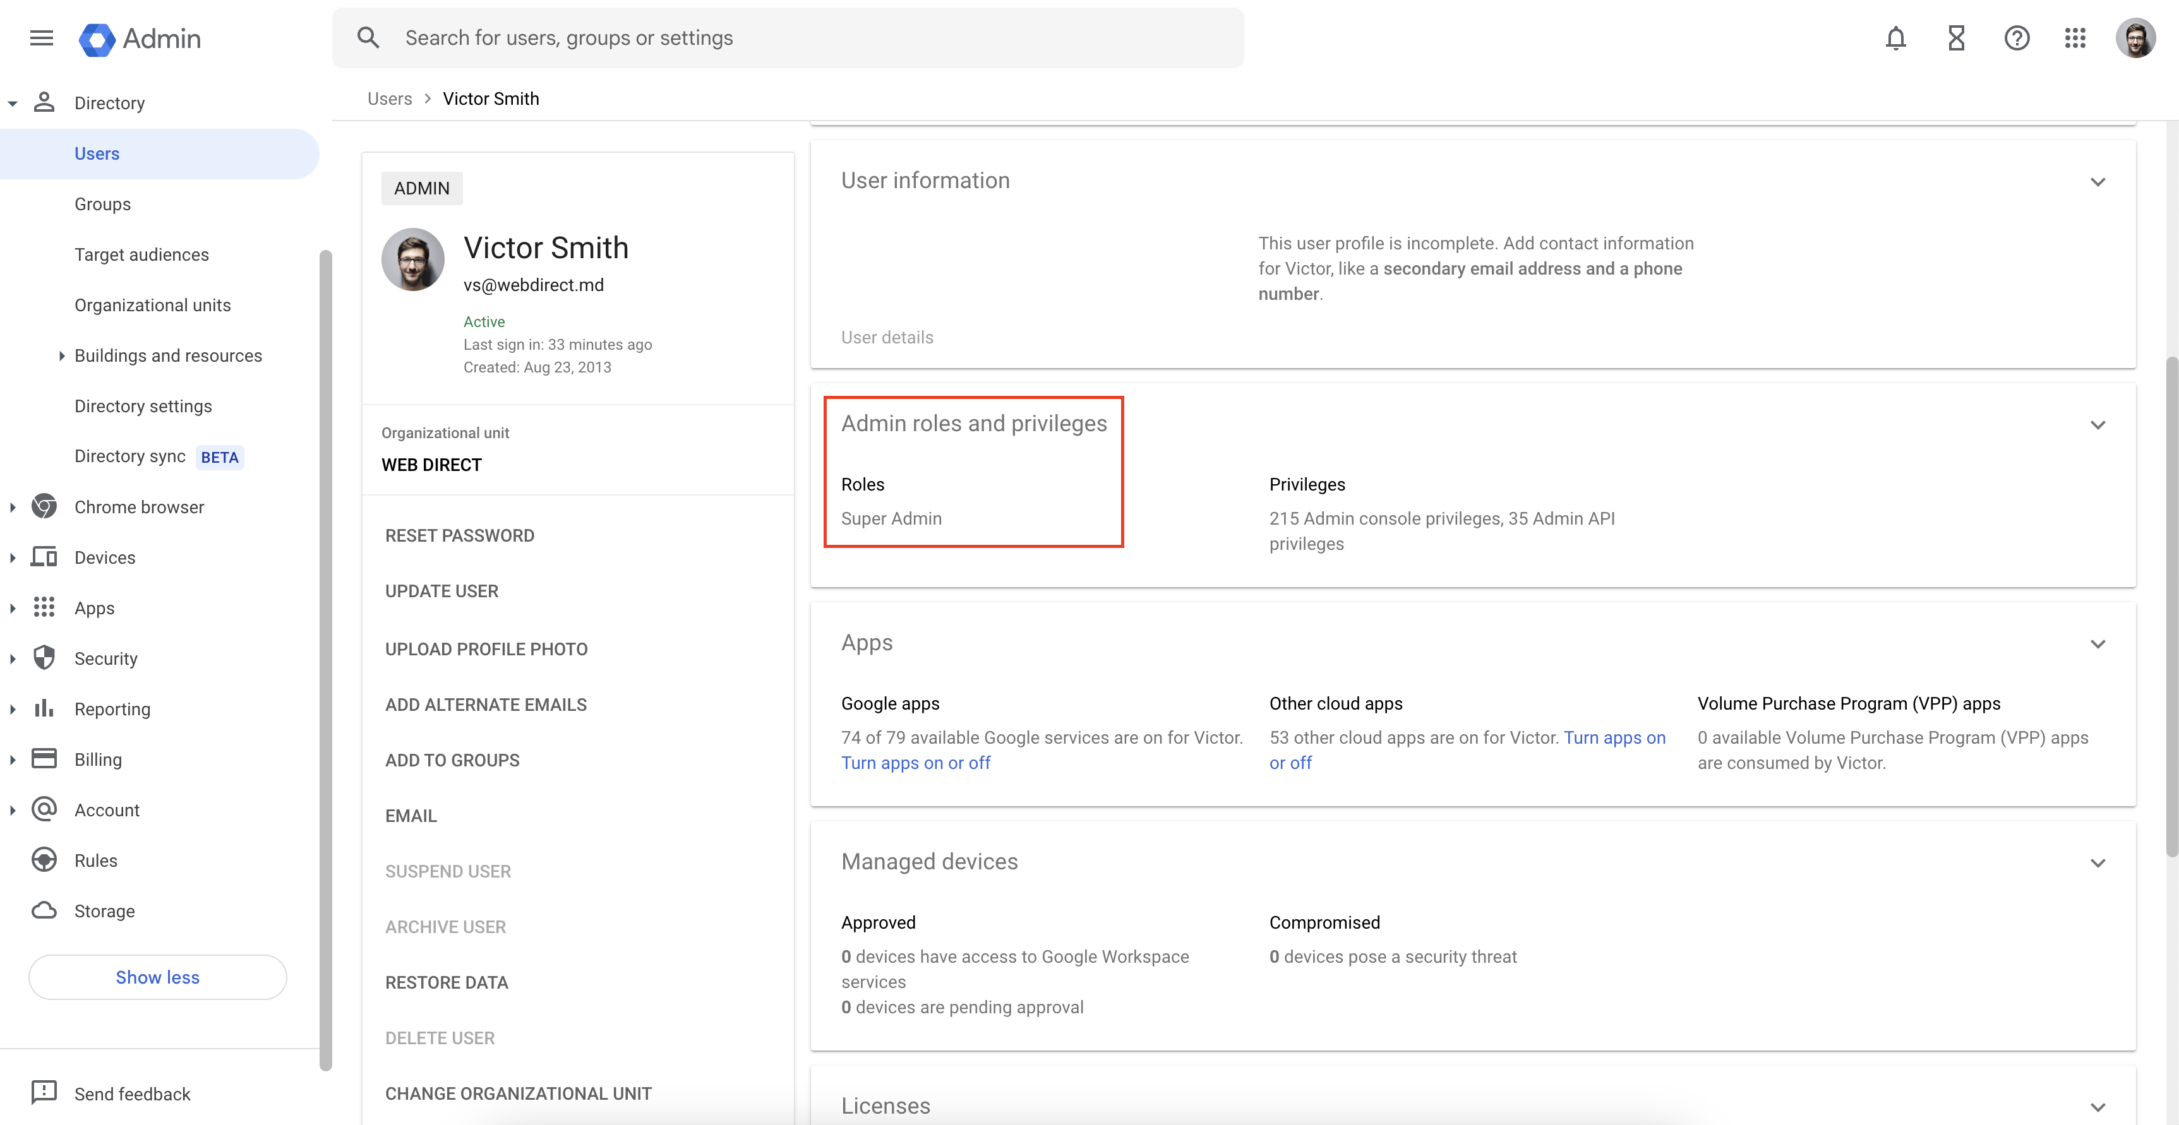Click the account avatar in top bar
Image resolution: width=2179 pixels, height=1125 pixels.
click(x=2135, y=38)
